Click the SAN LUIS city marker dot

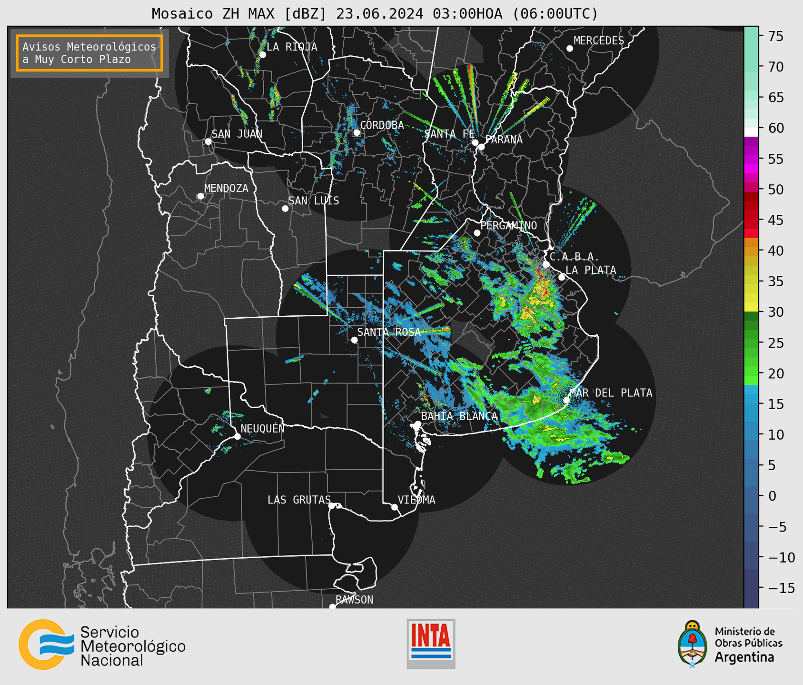pyautogui.click(x=285, y=209)
